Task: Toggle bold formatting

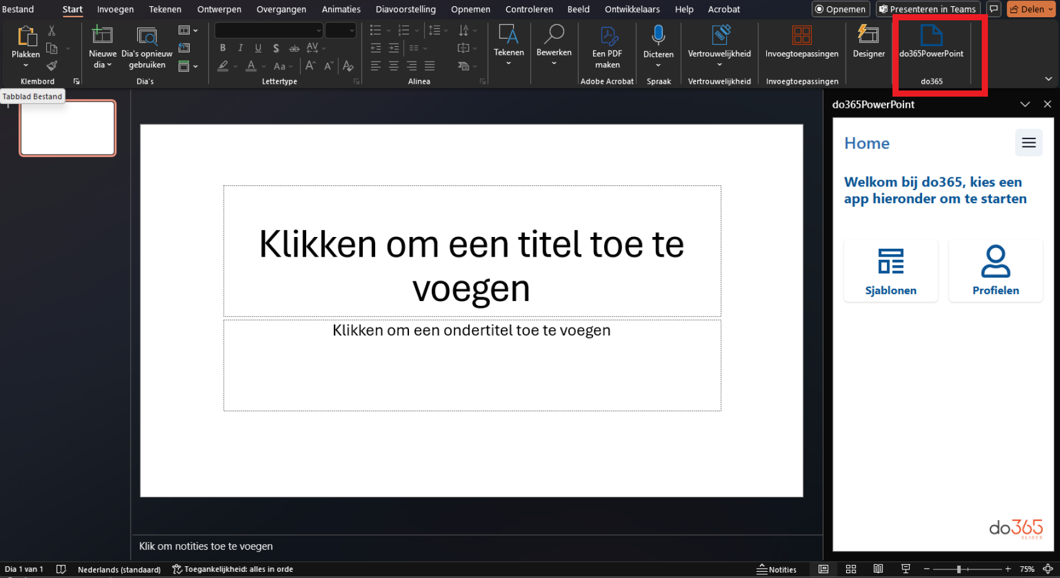Action: click(x=222, y=48)
